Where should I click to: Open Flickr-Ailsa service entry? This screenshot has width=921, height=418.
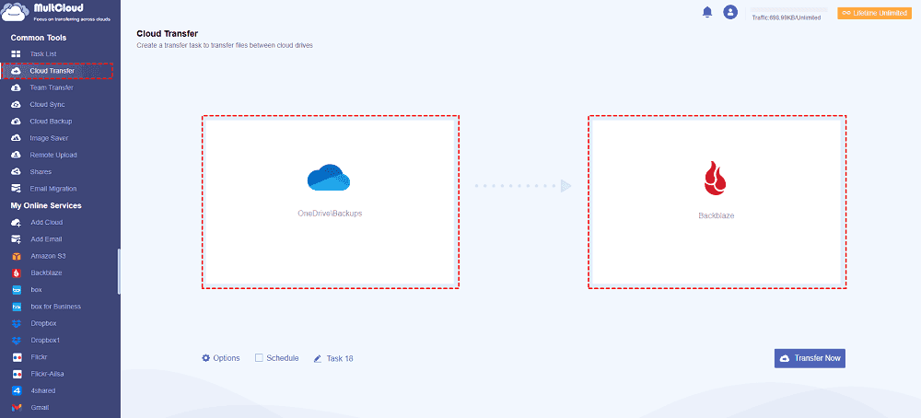pyautogui.click(x=48, y=374)
